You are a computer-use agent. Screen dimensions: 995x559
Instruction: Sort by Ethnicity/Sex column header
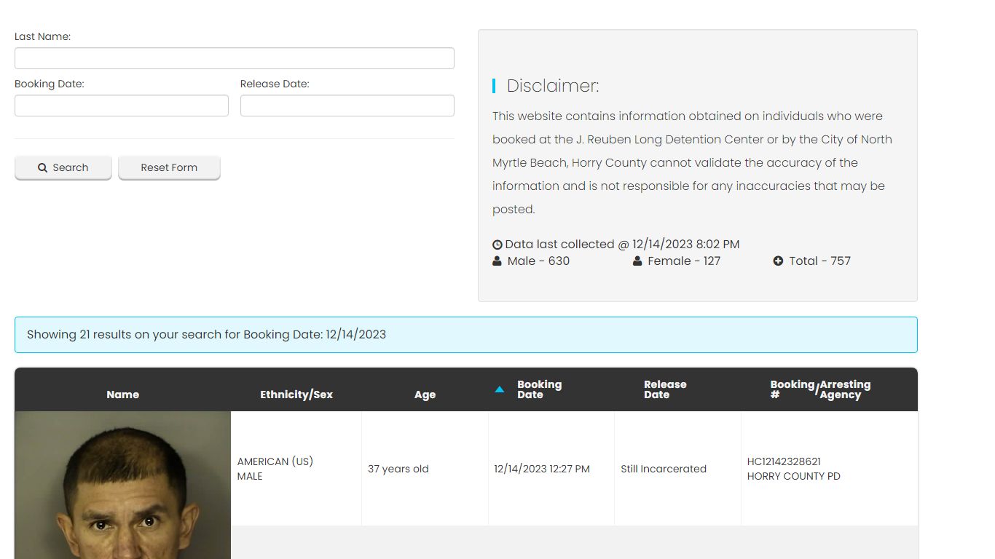point(296,395)
